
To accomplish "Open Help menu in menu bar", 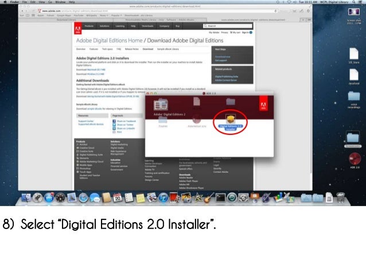I will (72, 2).
